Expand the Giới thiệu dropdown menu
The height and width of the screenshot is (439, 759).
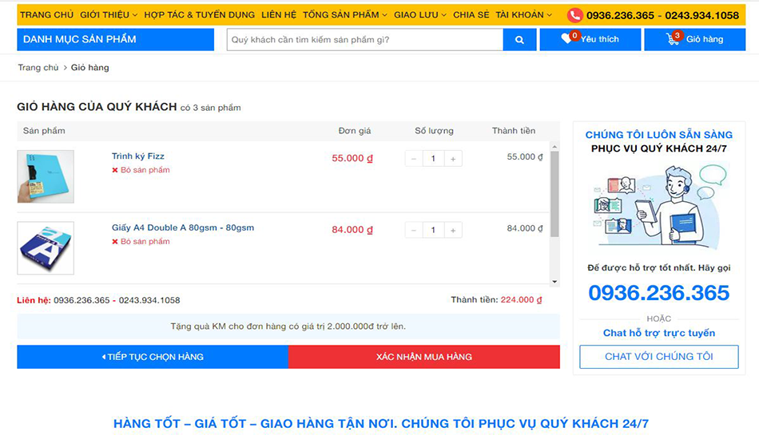[x=109, y=15]
